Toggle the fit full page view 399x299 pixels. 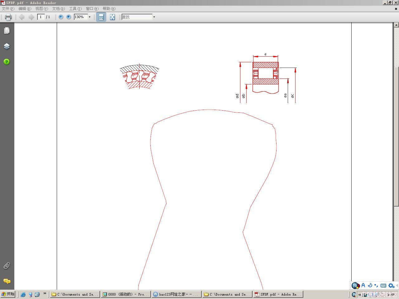coord(112,17)
